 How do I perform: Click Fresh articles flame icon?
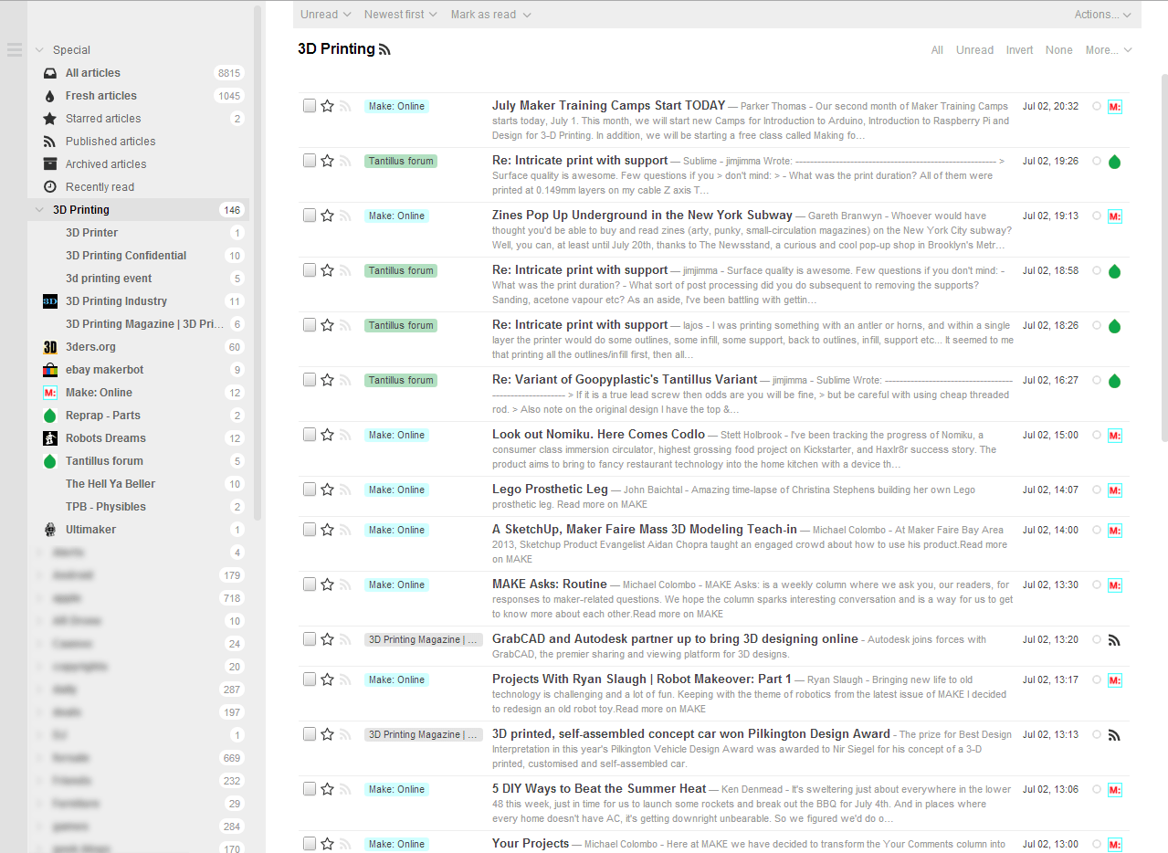(x=50, y=96)
